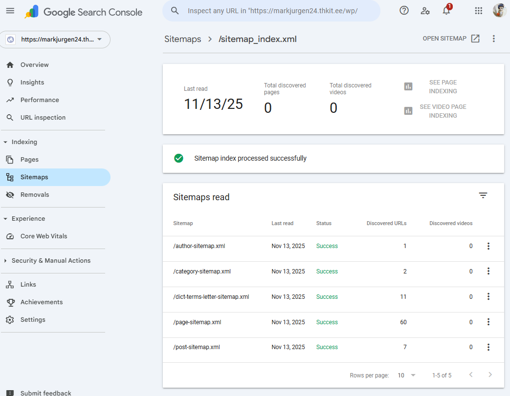Image resolution: width=510 pixels, height=396 pixels.
Task: Click the filter icon in Sitemaps read
Action: 483,195
